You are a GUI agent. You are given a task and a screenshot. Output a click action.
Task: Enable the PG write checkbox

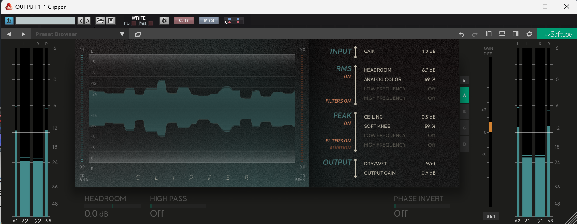click(134, 23)
